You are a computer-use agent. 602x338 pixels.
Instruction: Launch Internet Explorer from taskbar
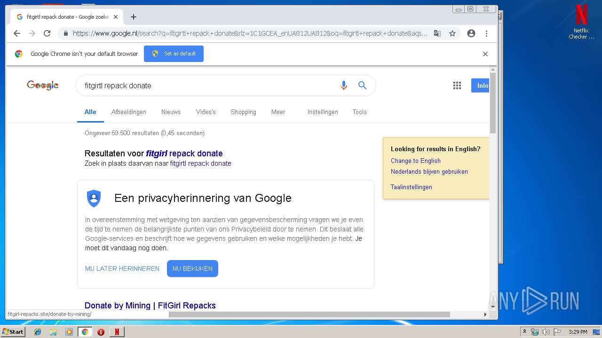(38, 332)
